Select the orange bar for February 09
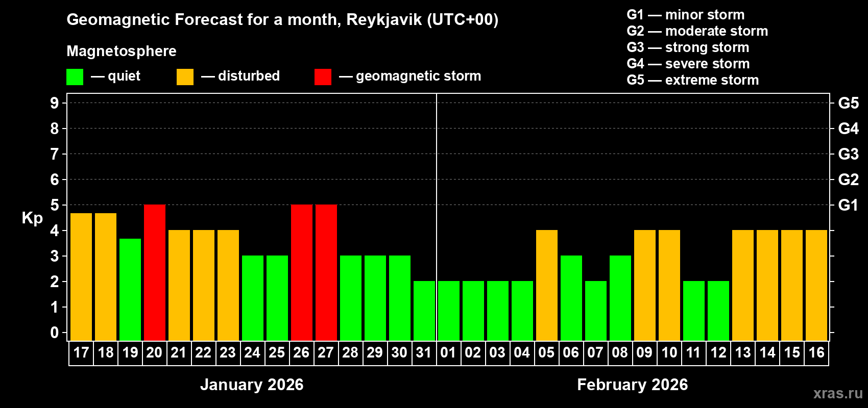 pos(645,286)
